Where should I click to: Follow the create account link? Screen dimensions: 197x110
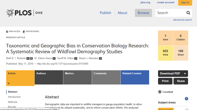pyautogui.click(x=166, y=2)
